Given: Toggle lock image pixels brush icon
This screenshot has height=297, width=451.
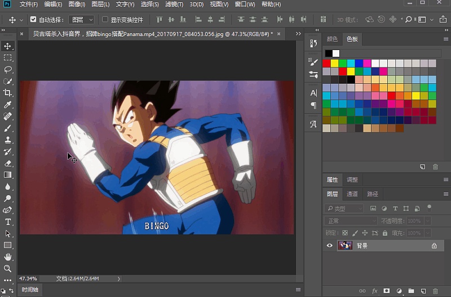Looking at the screenshot, I should pyautogui.click(x=355, y=233).
